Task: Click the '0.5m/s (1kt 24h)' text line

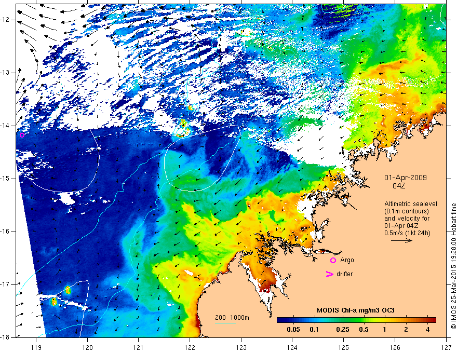Action: click(407, 233)
